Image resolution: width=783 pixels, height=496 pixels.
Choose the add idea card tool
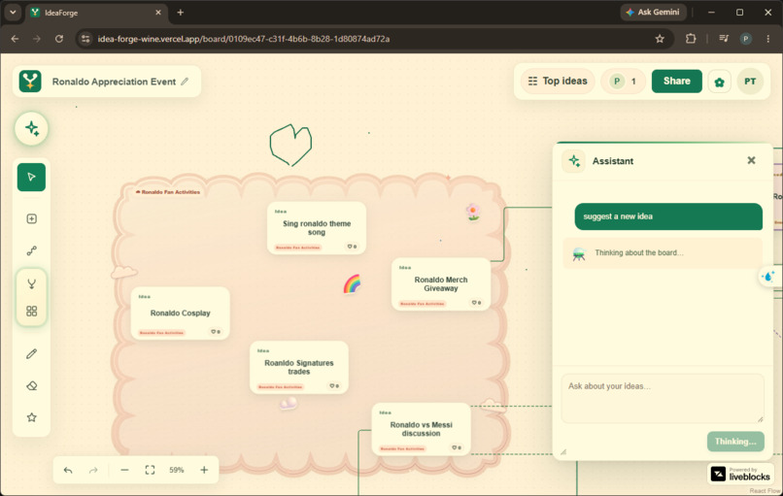[x=31, y=218]
